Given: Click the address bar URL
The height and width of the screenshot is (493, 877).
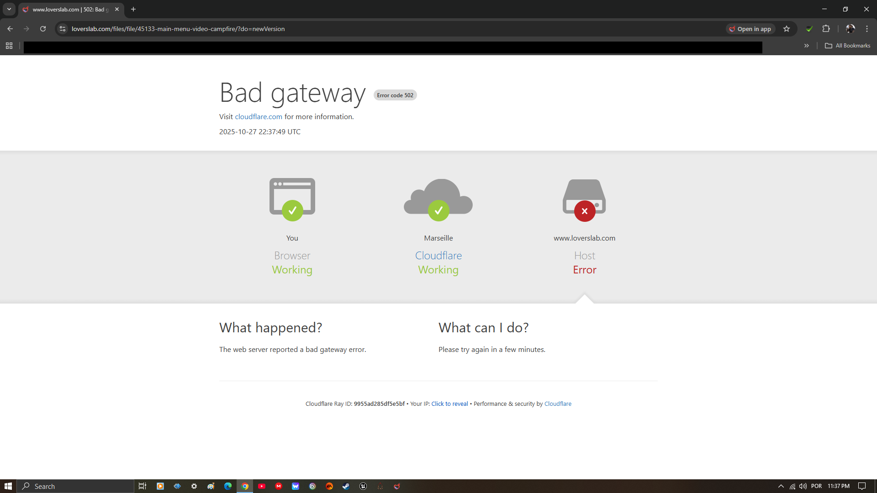Looking at the screenshot, I should coord(178,29).
